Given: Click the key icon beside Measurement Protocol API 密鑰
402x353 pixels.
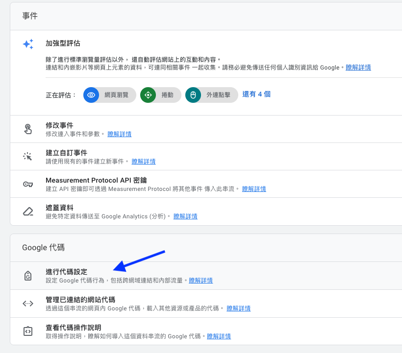Looking at the screenshot, I should click(28, 184).
